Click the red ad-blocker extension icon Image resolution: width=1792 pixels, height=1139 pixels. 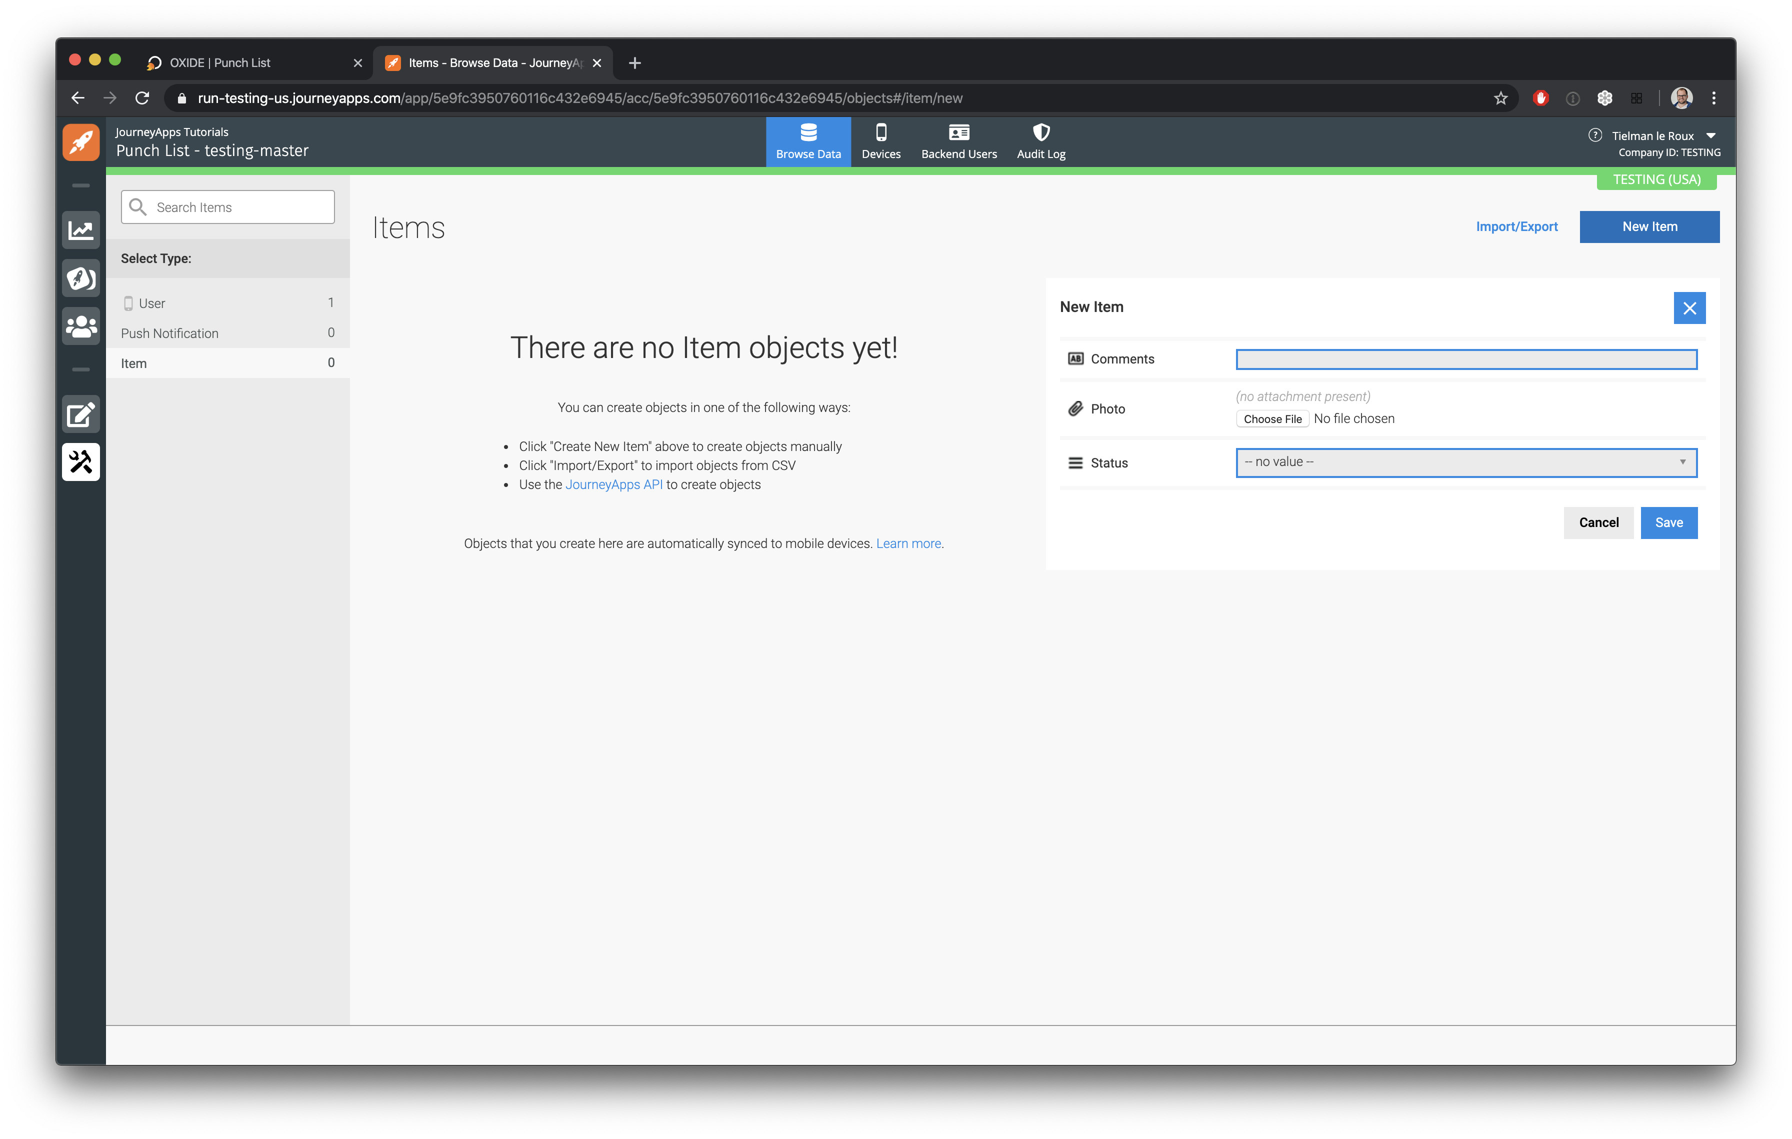(1540, 98)
